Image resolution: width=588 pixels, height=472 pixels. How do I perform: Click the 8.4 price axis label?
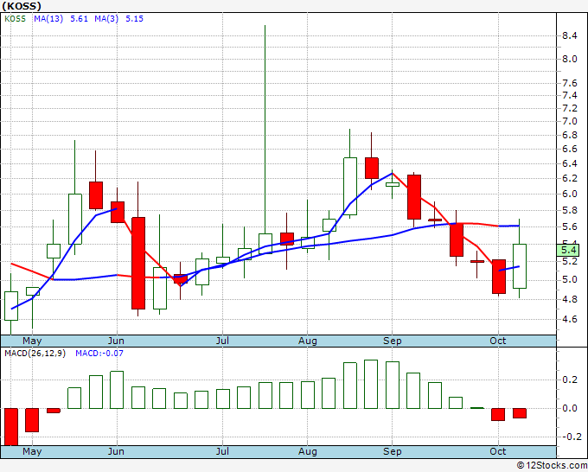[x=570, y=36]
